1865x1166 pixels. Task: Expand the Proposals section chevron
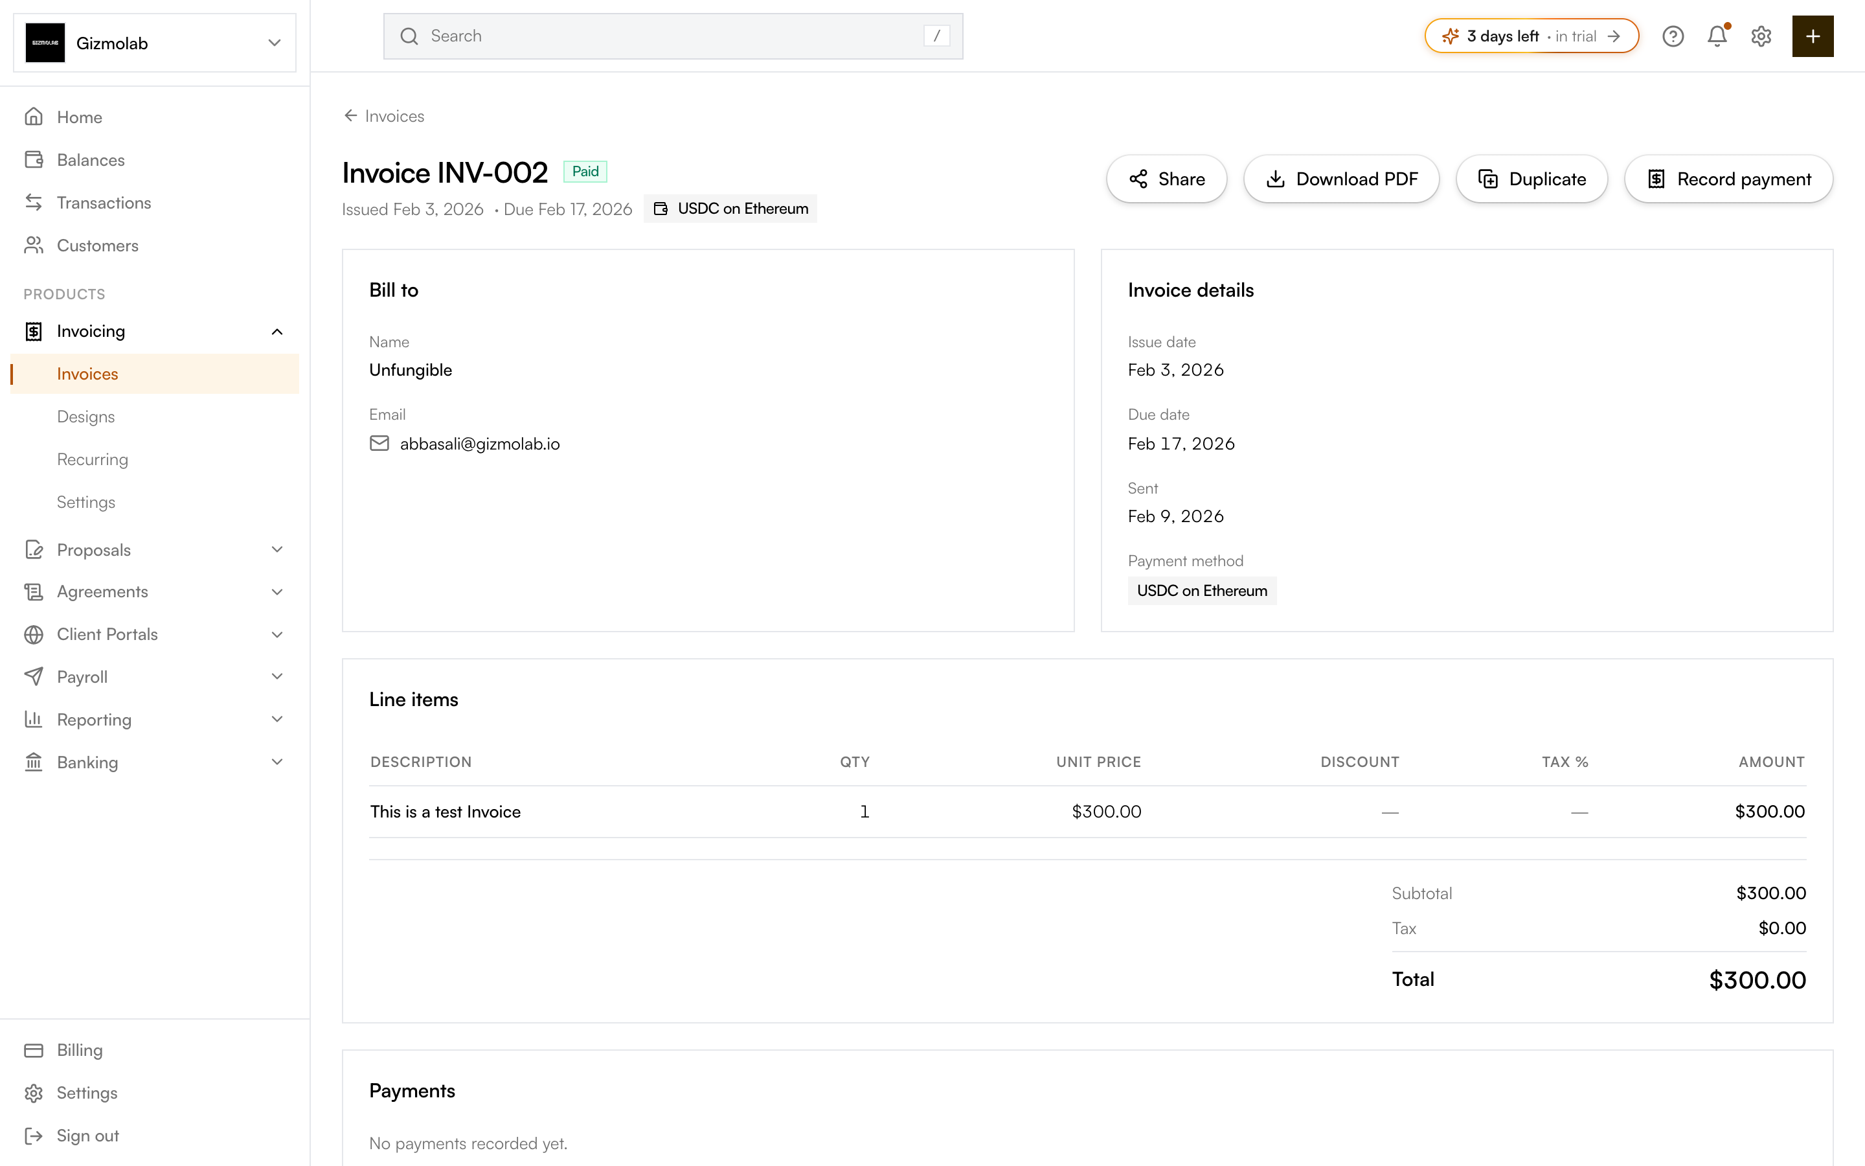(x=277, y=549)
